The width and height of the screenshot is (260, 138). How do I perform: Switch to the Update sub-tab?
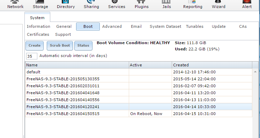point(218,26)
